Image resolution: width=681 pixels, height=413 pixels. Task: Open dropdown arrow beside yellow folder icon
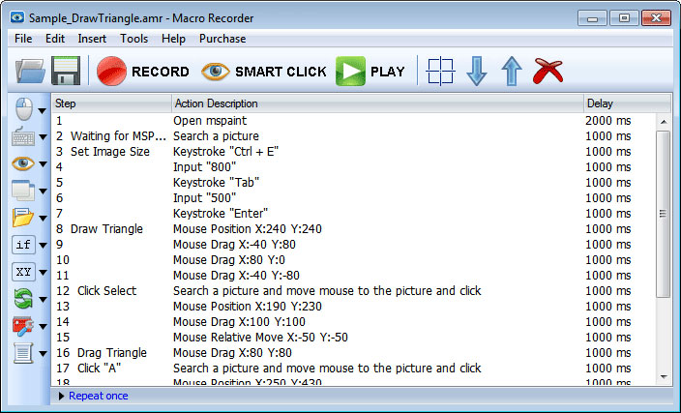click(x=43, y=219)
